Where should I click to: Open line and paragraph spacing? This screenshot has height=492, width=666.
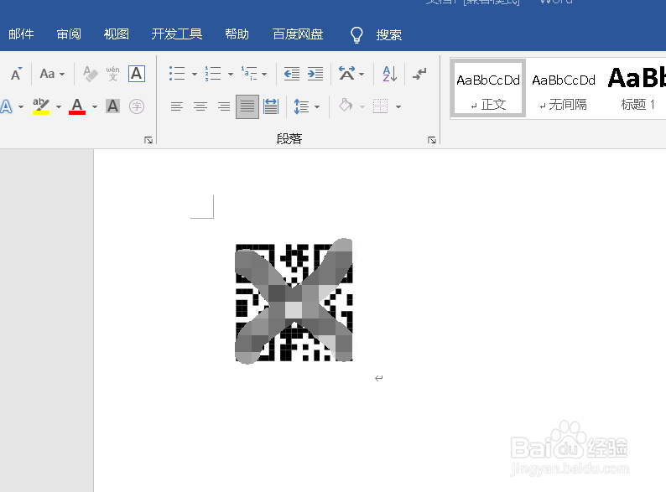point(302,106)
